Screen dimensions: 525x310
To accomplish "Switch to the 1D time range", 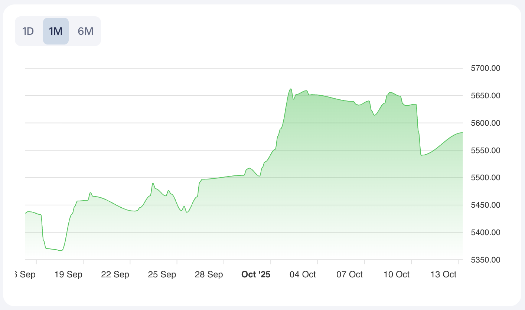I will tap(28, 31).
